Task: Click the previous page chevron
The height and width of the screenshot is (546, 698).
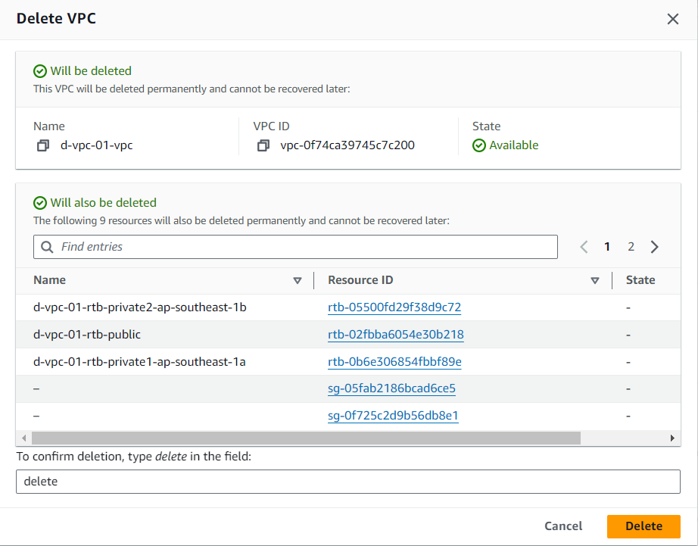Action: [x=583, y=246]
